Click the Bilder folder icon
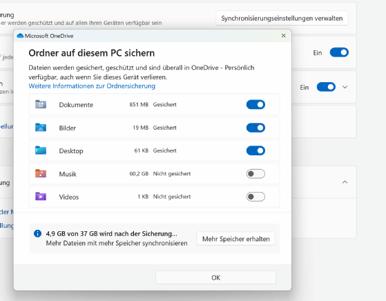The height and width of the screenshot is (301, 386). [x=41, y=128]
